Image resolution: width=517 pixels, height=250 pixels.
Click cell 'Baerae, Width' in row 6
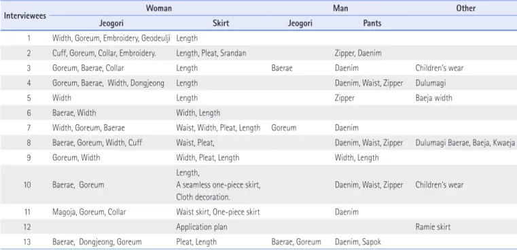(74, 113)
